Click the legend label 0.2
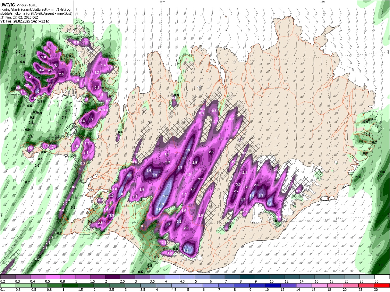 tap(2, 281)
